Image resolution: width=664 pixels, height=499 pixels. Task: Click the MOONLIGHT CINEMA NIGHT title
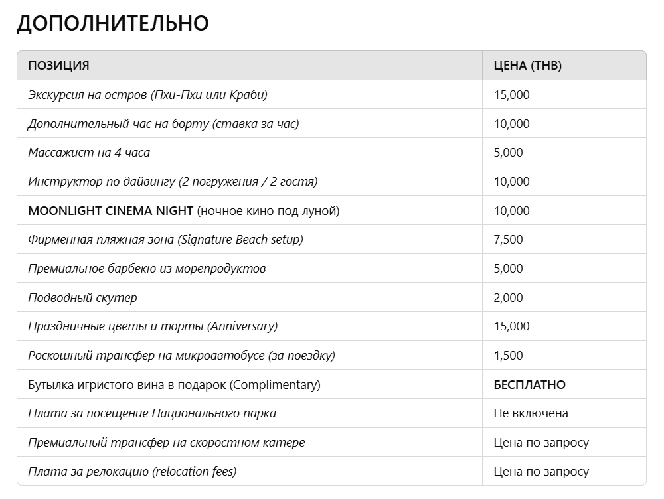pos(110,211)
